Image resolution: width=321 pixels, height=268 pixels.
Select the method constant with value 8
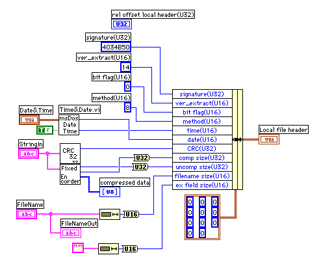click(x=127, y=107)
